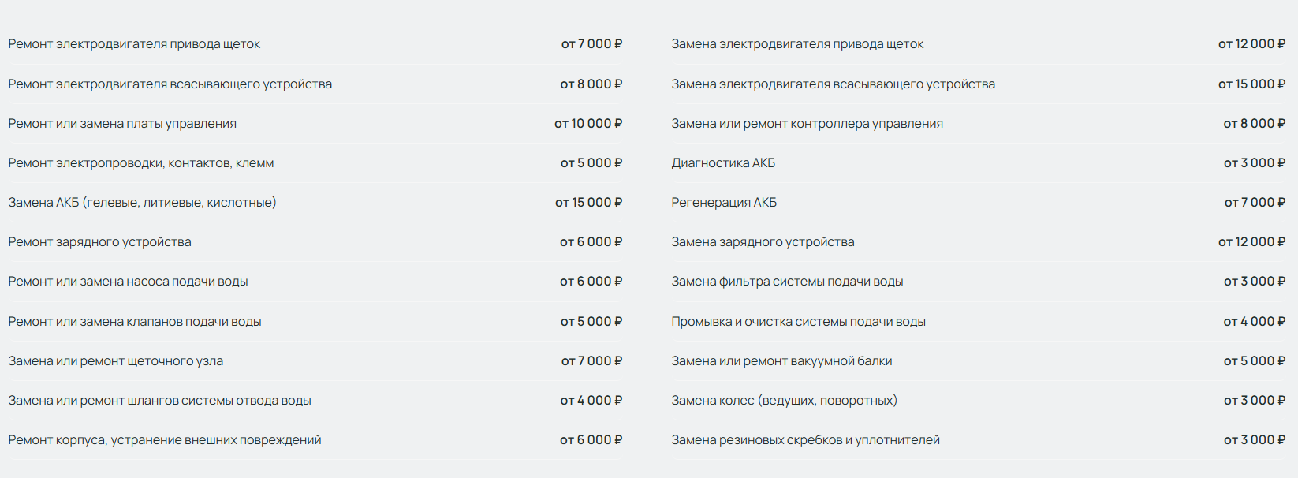
Task: Click 'Ремонт электродвигателя всасывающего устройства' text
Action: pos(170,84)
